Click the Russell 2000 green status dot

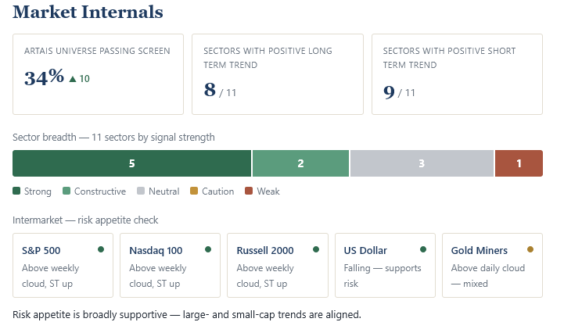point(316,249)
